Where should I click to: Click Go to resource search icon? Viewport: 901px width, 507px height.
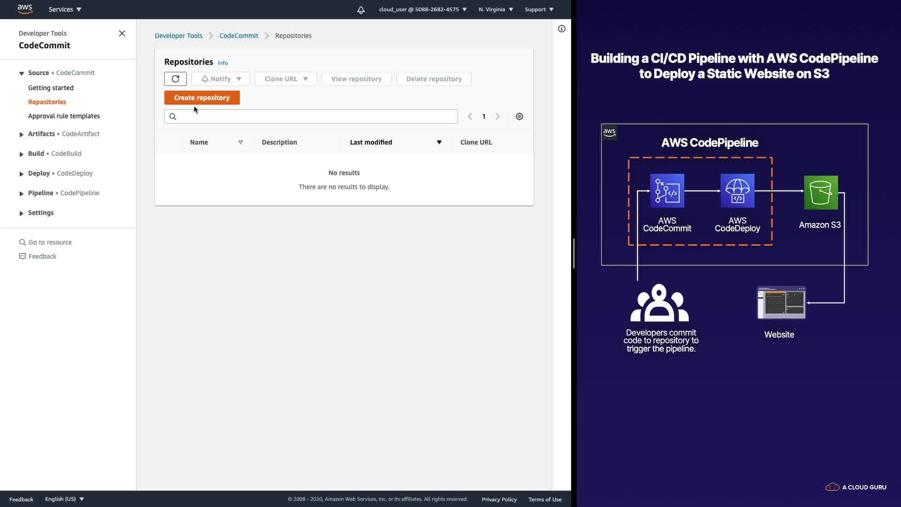click(23, 242)
